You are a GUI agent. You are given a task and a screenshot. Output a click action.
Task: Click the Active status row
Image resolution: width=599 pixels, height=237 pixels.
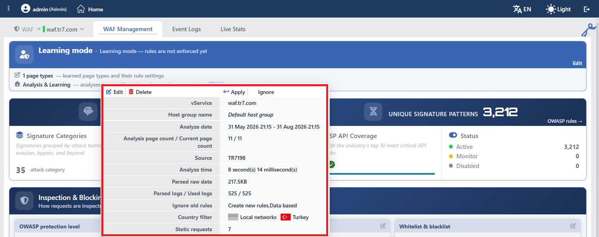click(x=514, y=147)
